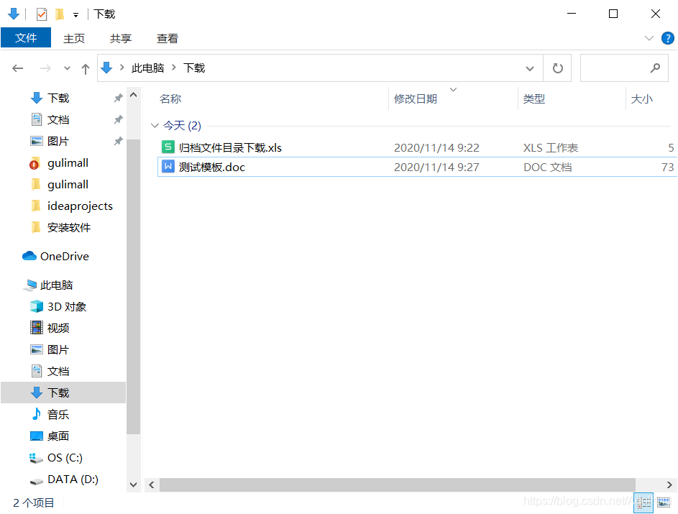The image size is (678, 514).
Task: Open the Quick Access Toolbar customize arrow
Action: point(75,15)
